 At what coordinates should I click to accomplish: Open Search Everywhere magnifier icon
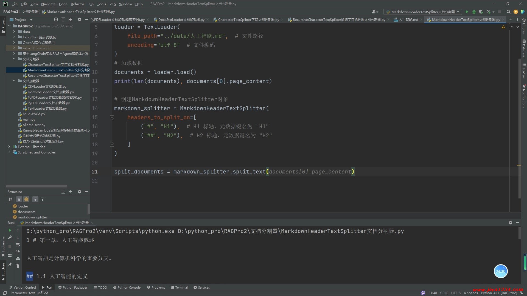[508, 12]
